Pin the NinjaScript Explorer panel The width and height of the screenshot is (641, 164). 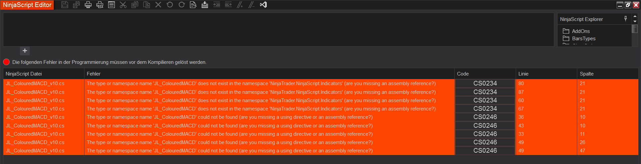(626, 19)
